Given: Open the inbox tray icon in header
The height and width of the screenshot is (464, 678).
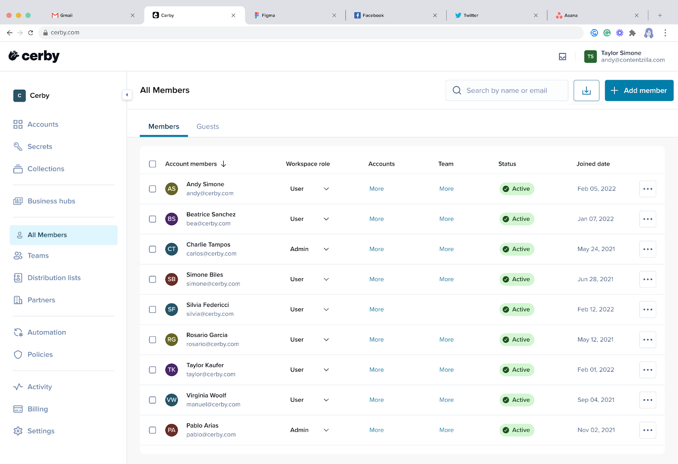Looking at the screenshot, I should point(562,57).
